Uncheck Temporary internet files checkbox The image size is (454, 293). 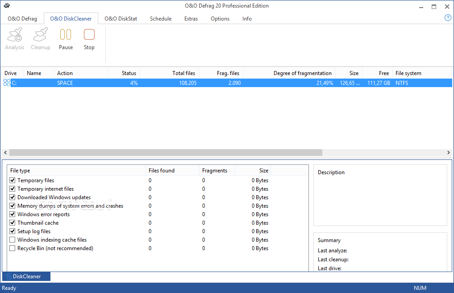tap(12, 188)
